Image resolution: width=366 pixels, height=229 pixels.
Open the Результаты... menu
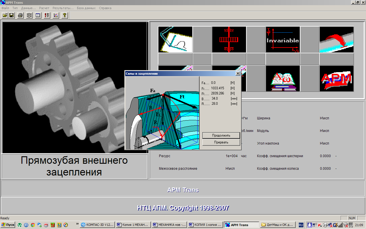63,8
